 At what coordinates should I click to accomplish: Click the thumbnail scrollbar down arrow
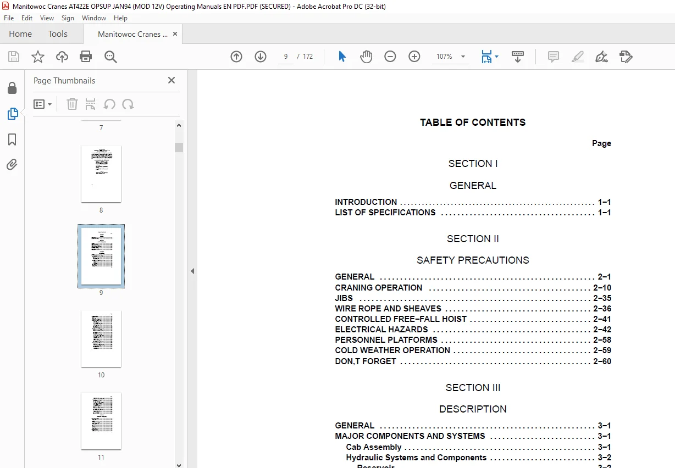coord(179,465)
